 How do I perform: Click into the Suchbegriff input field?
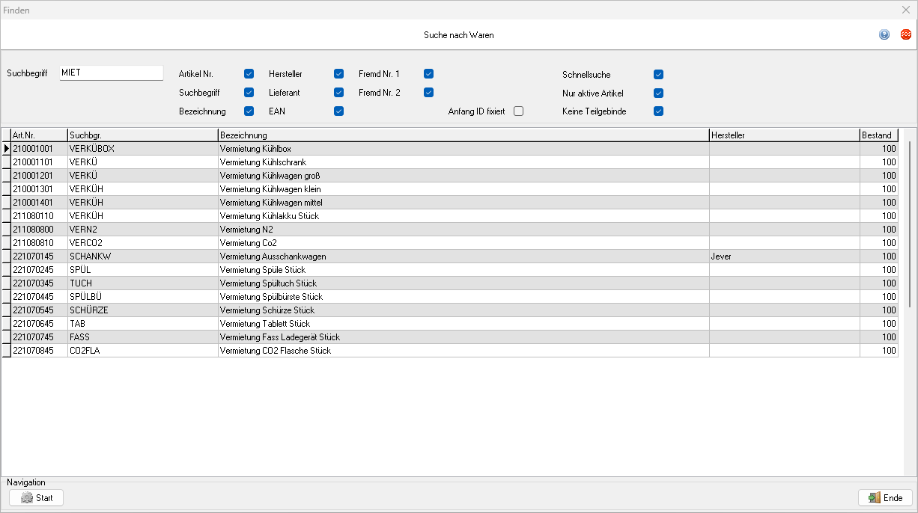point(111,73)
